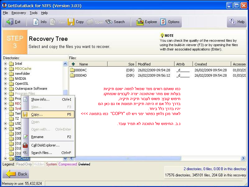Click the files scrollbar right arrow
The width and height of the screenshot is (249, 187).
tap(243, 158)
